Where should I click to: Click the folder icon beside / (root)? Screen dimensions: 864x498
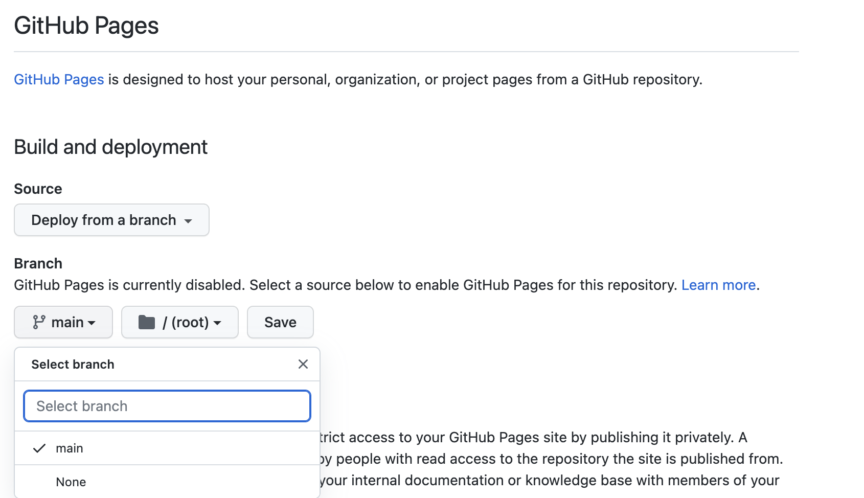tap(147, 322)
